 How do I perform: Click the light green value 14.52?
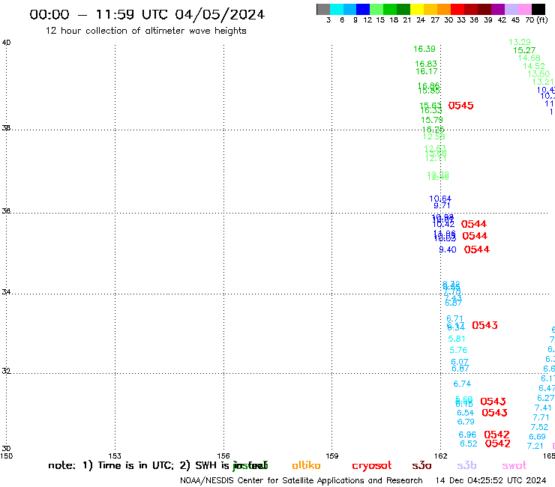tap(534, 66)
